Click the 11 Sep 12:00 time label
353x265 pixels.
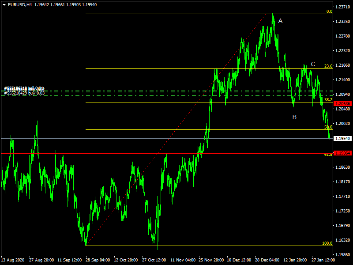tap(70, 260)
